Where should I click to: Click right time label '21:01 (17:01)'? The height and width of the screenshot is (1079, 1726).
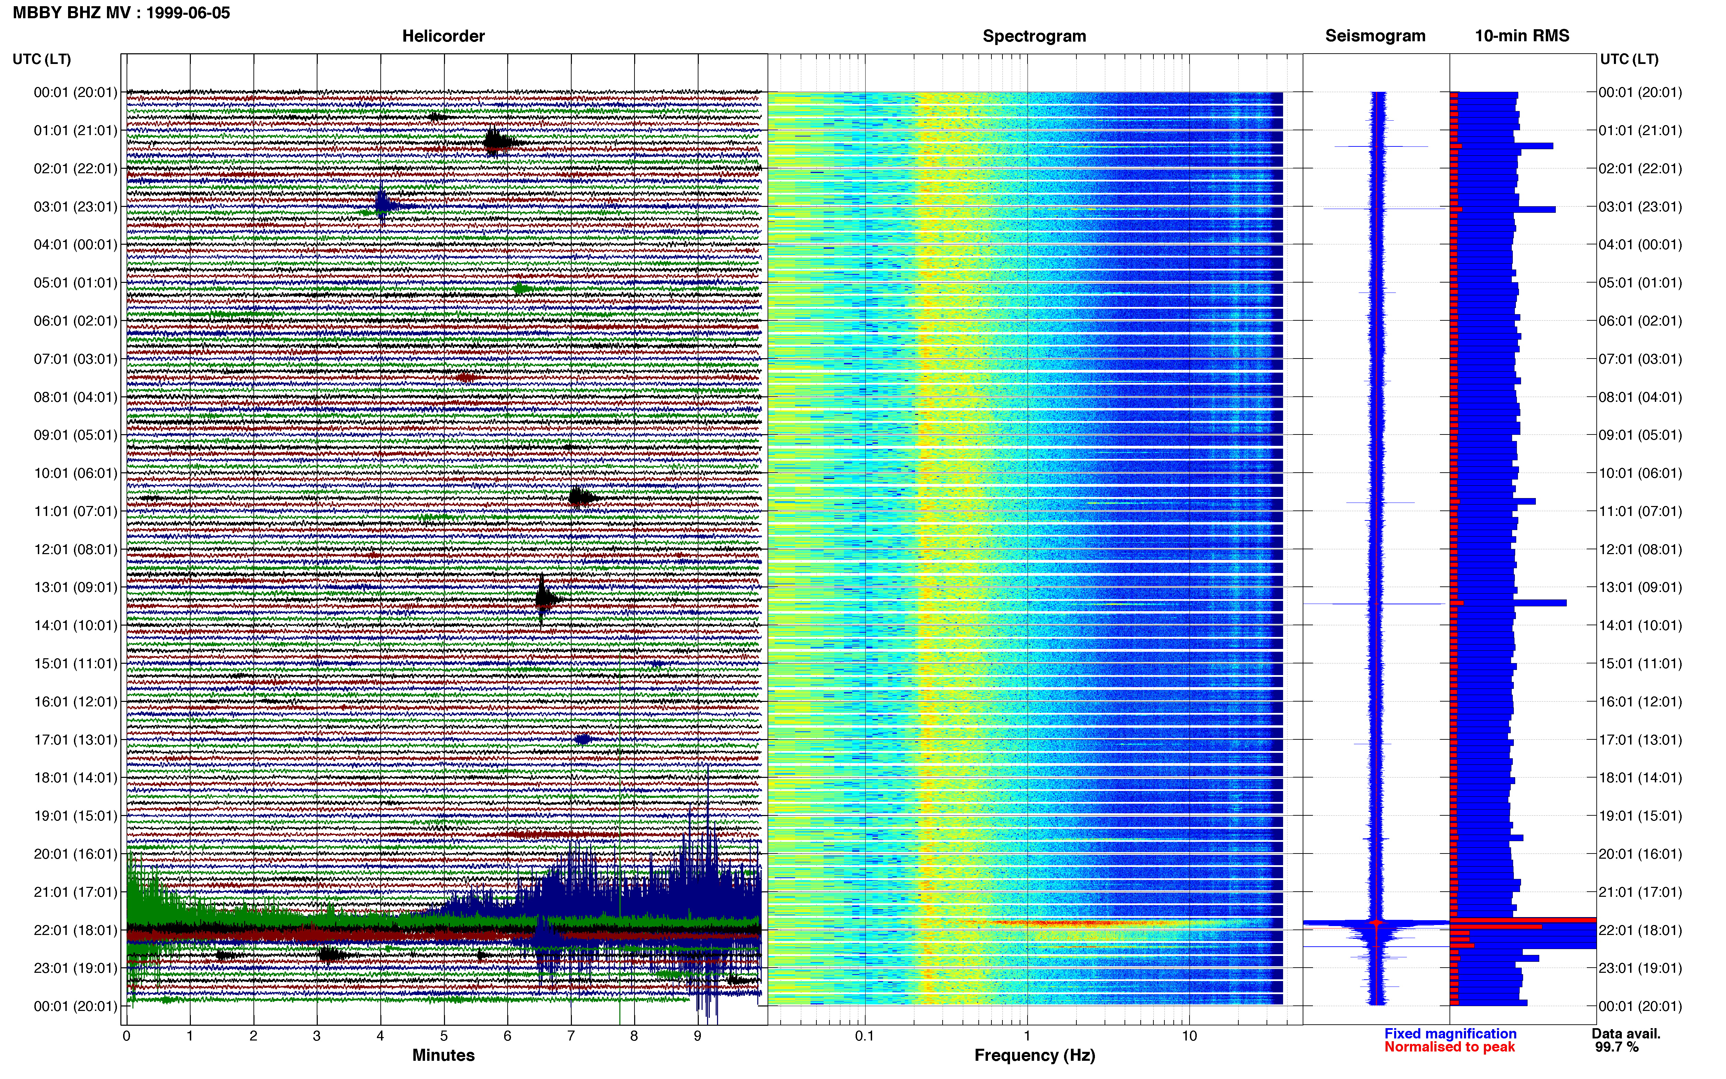coord(1640,892)
